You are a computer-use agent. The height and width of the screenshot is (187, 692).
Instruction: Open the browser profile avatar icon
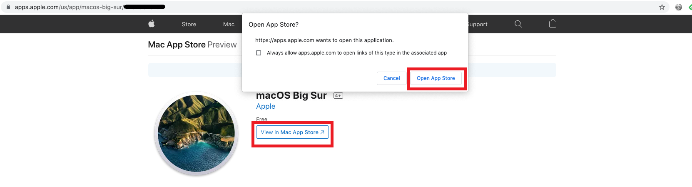tap(679, 7)
